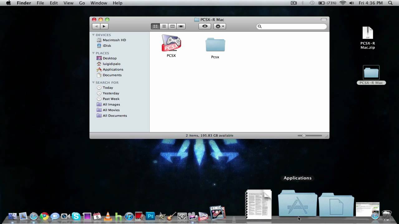Open the Help menu
The image size is (399, 224).
pos(118,3)
